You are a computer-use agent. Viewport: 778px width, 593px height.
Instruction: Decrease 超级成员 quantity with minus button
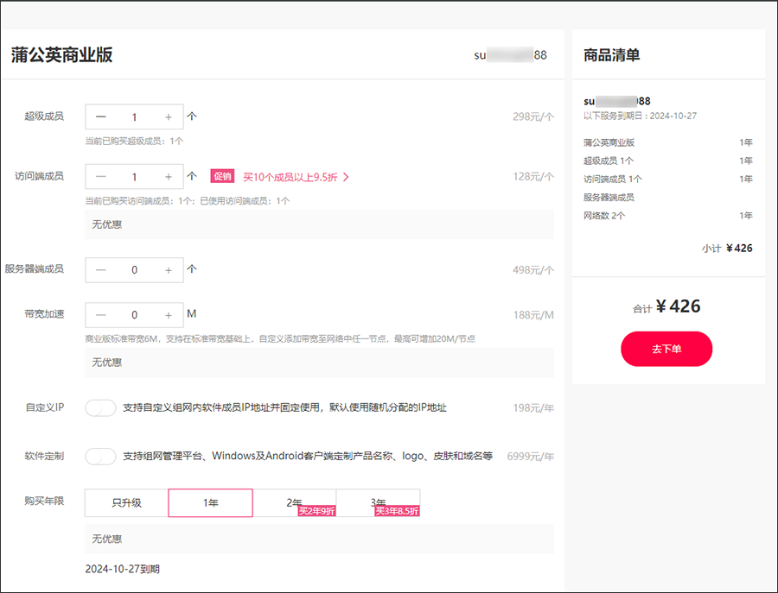[101, 117]
